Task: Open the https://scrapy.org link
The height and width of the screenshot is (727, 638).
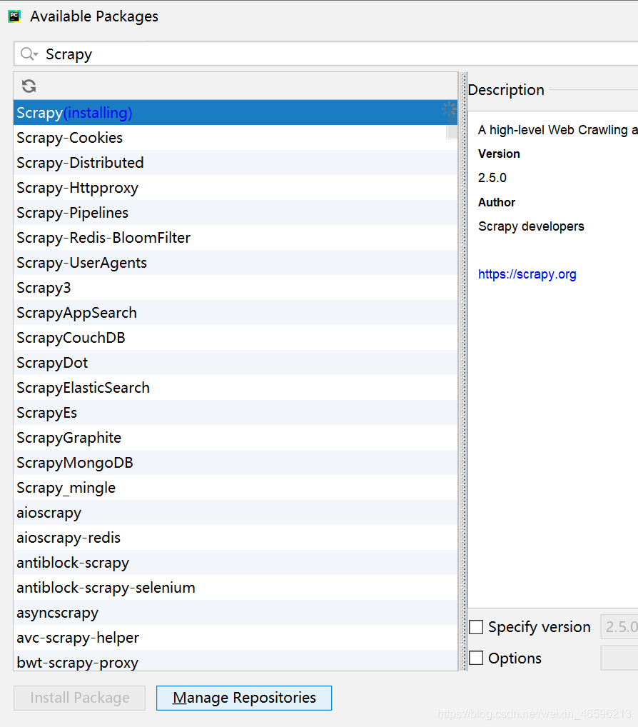Action: (x=527, y=274)
